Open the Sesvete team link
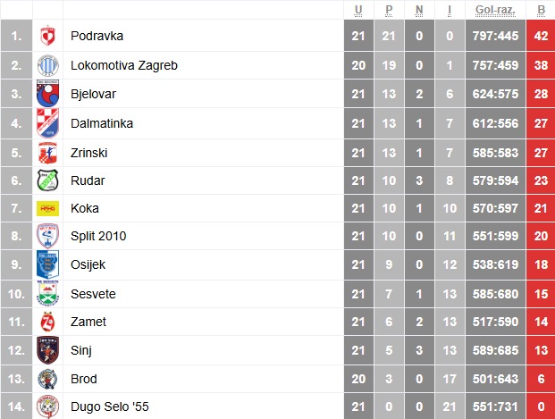 click(93, 294)
